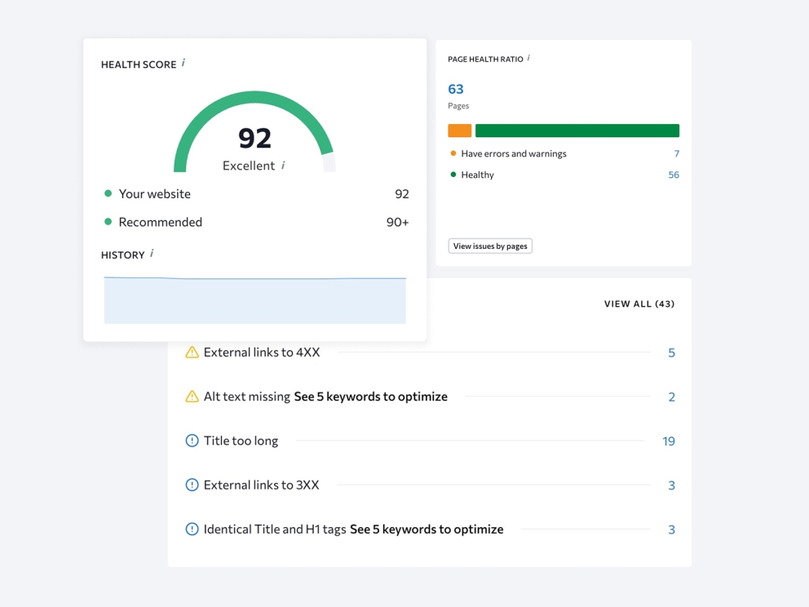Click warning triangle icon for Alt text missing
This screenshot has width=809, height=607.
click(x=192, y=397)
